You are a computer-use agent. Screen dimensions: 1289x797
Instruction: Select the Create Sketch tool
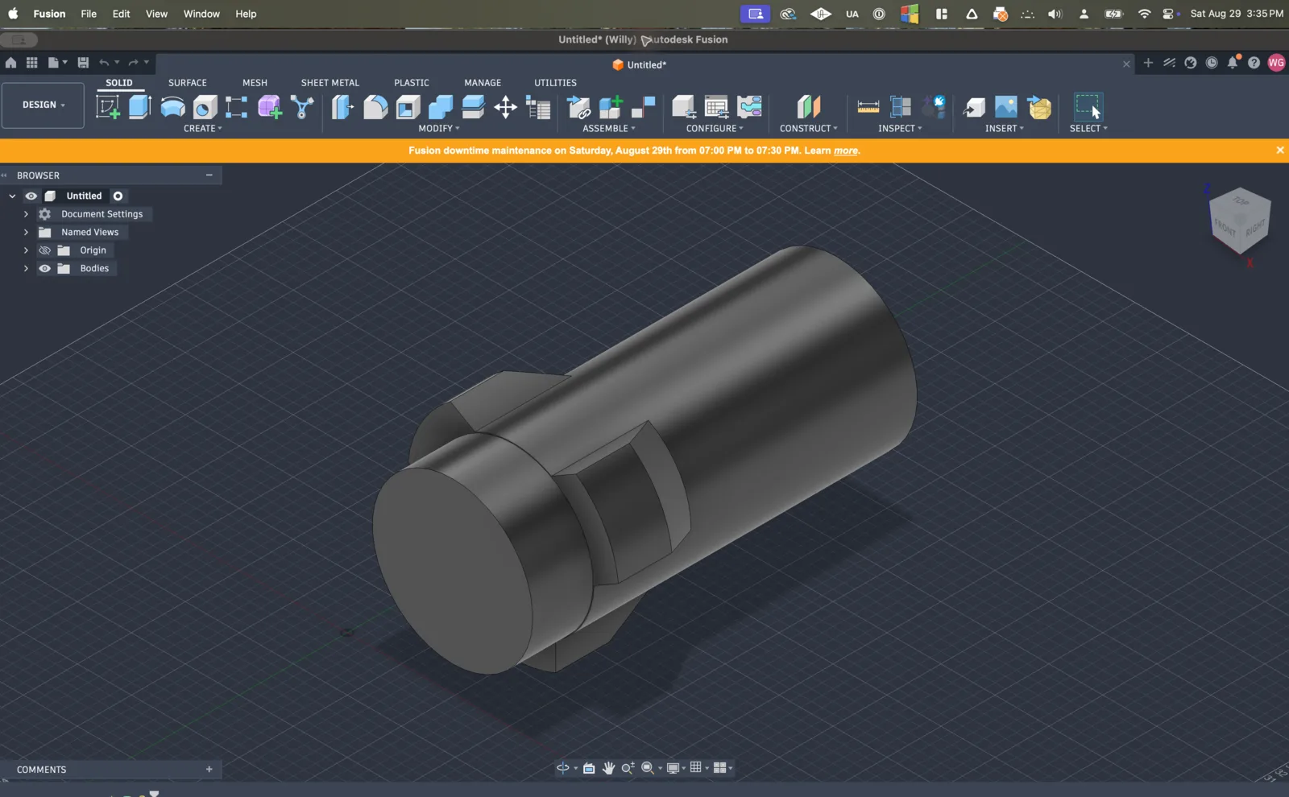[x=108, y=107]
